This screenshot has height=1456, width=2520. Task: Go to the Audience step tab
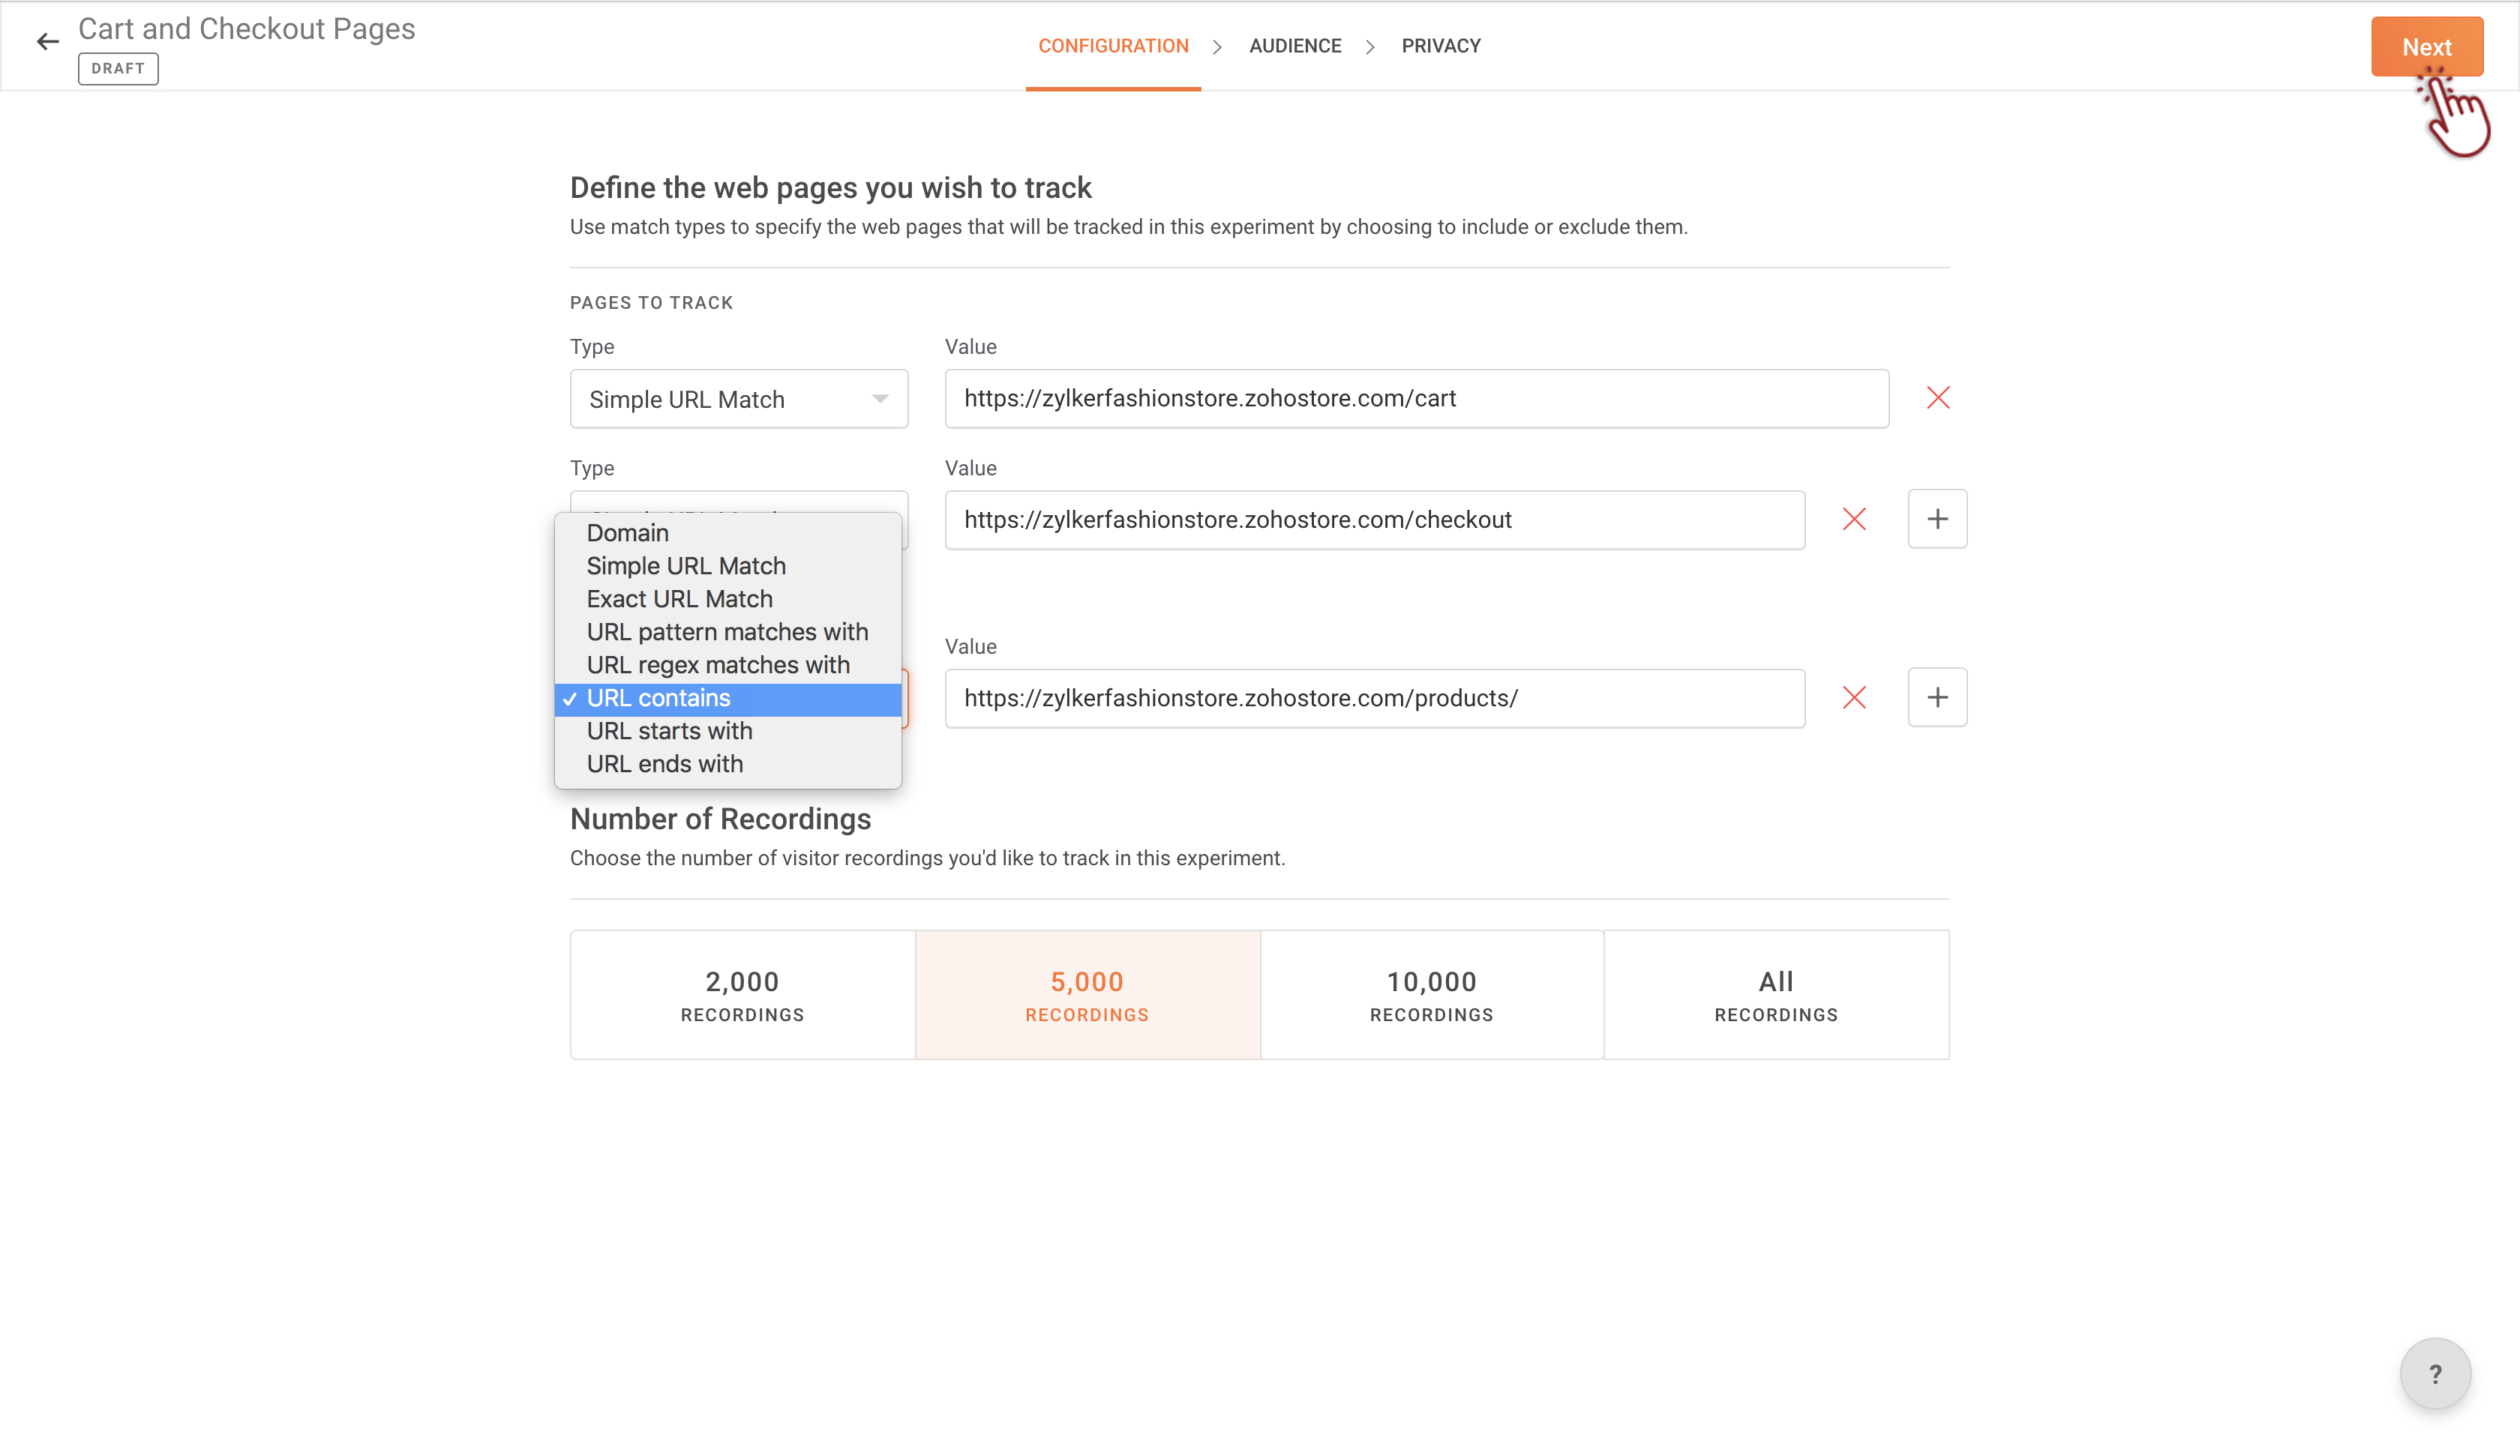click(1294, 46)
